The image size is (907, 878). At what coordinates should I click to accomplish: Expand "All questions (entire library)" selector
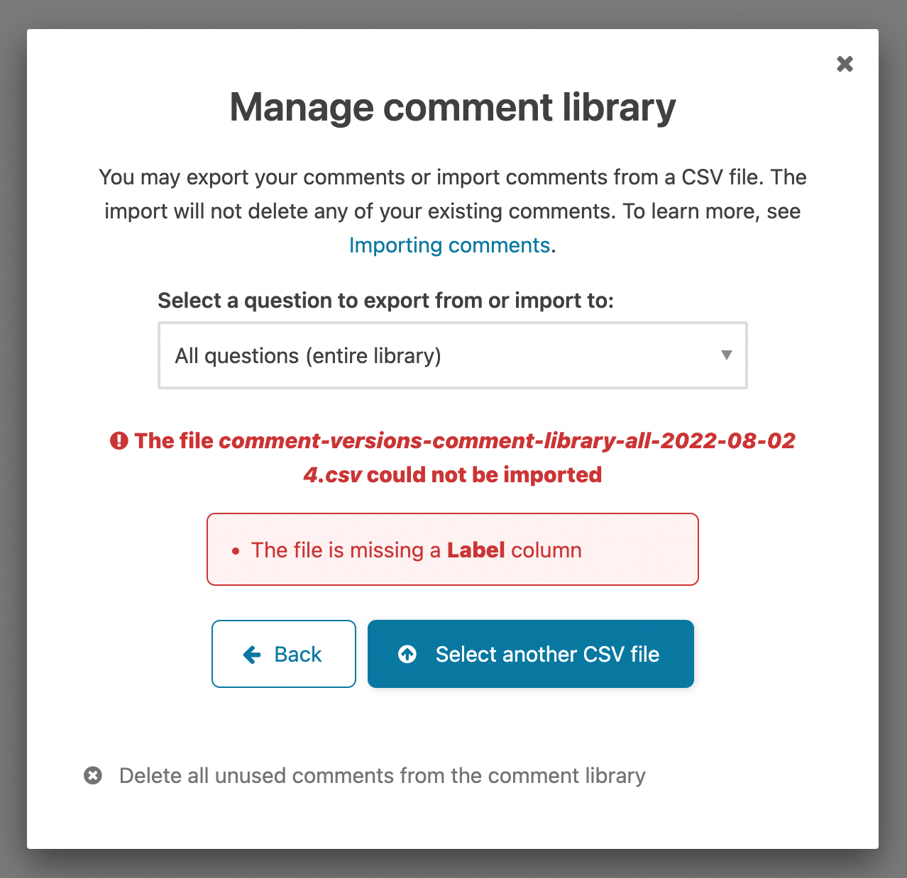(452, 355)
